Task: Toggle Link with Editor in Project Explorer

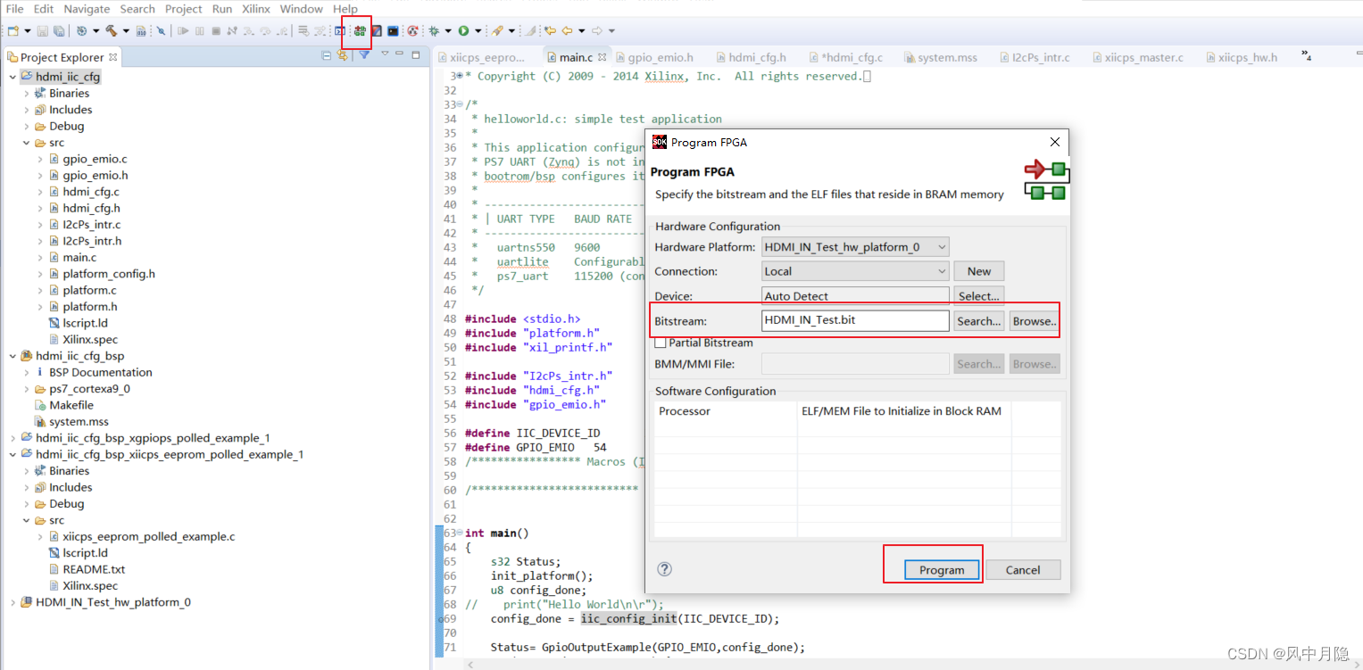Action: (x=343, y=56)
